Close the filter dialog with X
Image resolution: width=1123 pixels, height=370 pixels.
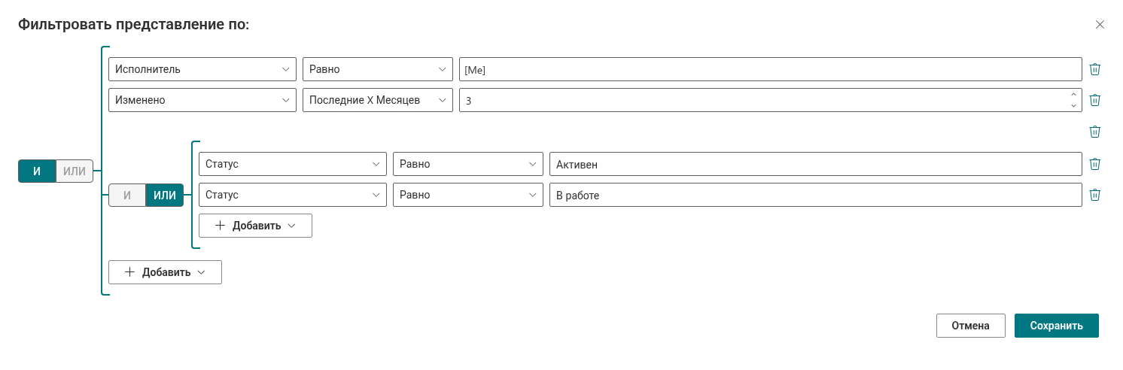pyautogui.click(x=1100, y=24)
